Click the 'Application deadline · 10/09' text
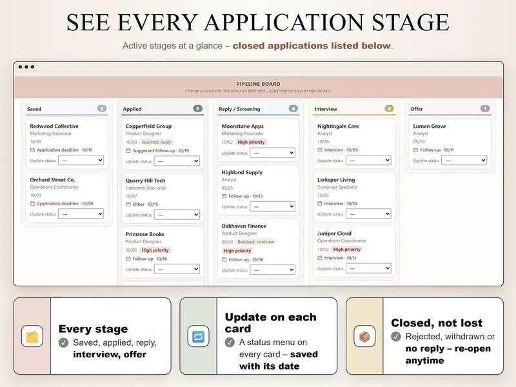The image size is (516, 387). point(65,203)
